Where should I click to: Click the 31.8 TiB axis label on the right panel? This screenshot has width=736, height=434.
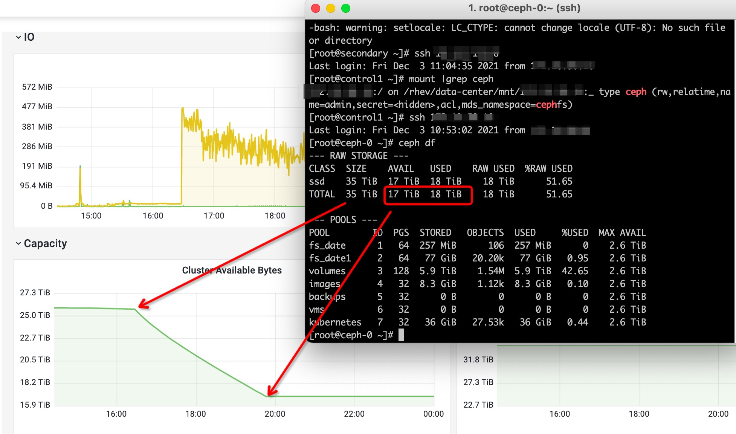coord(478,359)
